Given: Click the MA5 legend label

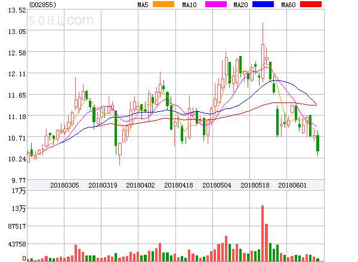Looking at the screenshot, I should [143, 5].
